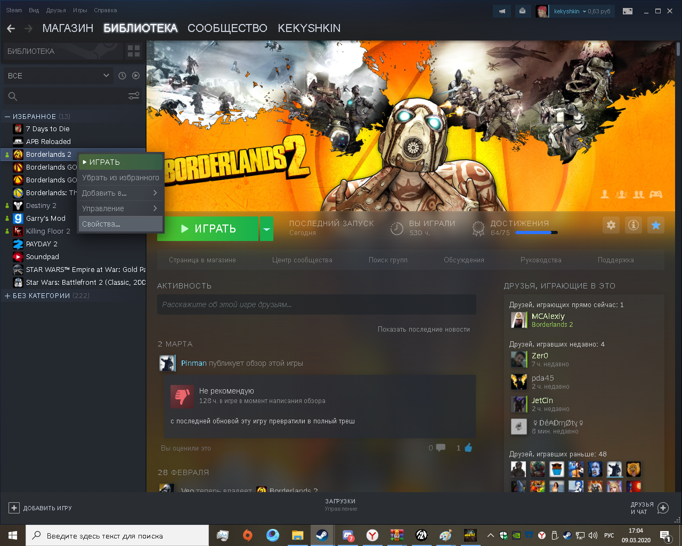The image size is (682, 546).
Task: Click the comment bubble on Pinman's review
Action: pos(441,448)
